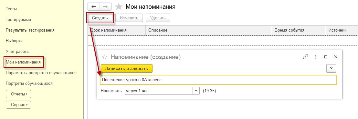The height and width of the screenshot is (119, 358).
Task: Add Мои напоминания to favorites star
Action: (x=119, y=6)
